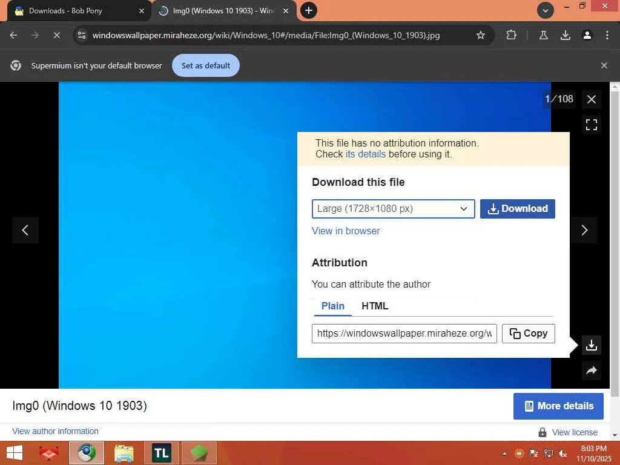Click the viewer download icon
Image resolution: width=620 pixels, height=465 pixels.
[591, 345]
